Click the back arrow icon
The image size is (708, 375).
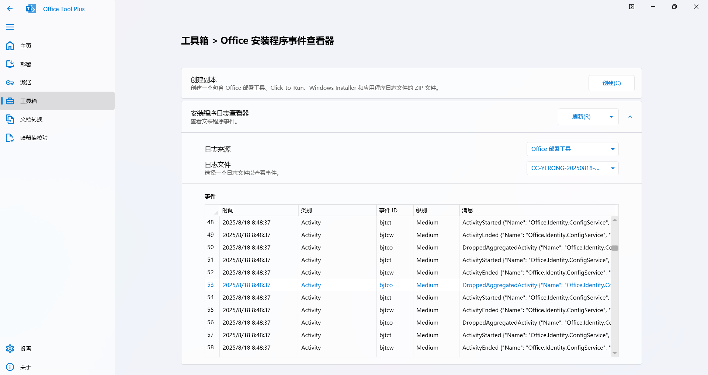(10, 9)
